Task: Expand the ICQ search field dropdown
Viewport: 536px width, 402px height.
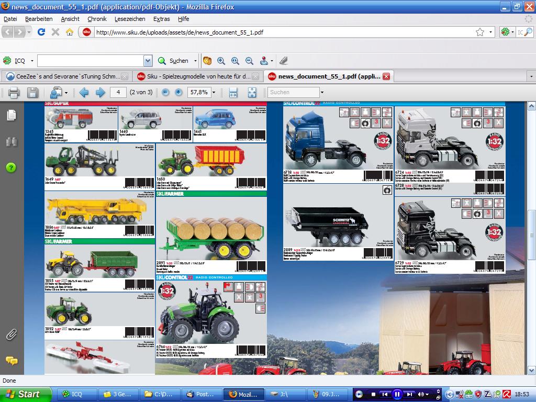Action: coord(148,61)
